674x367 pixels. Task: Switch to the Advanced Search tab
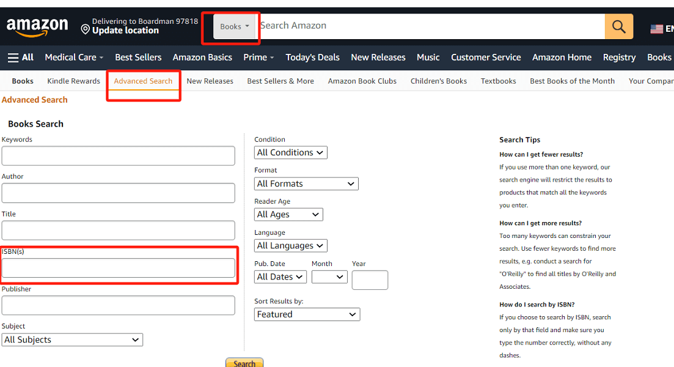click(x=143, y=81)
